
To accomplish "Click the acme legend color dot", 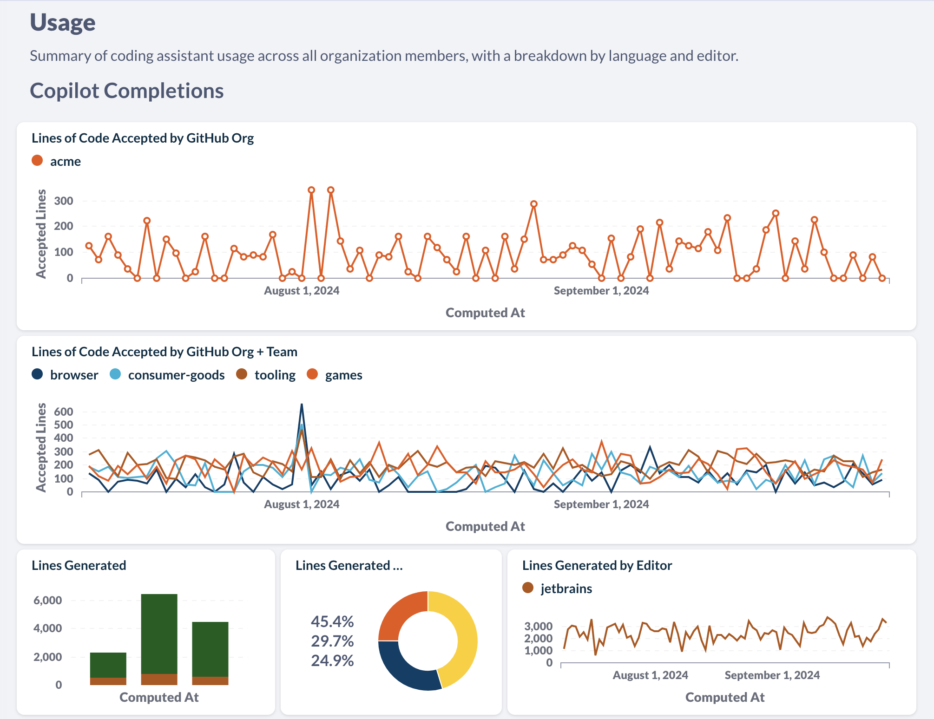I will pyautogui.click(x=37, y=161).
